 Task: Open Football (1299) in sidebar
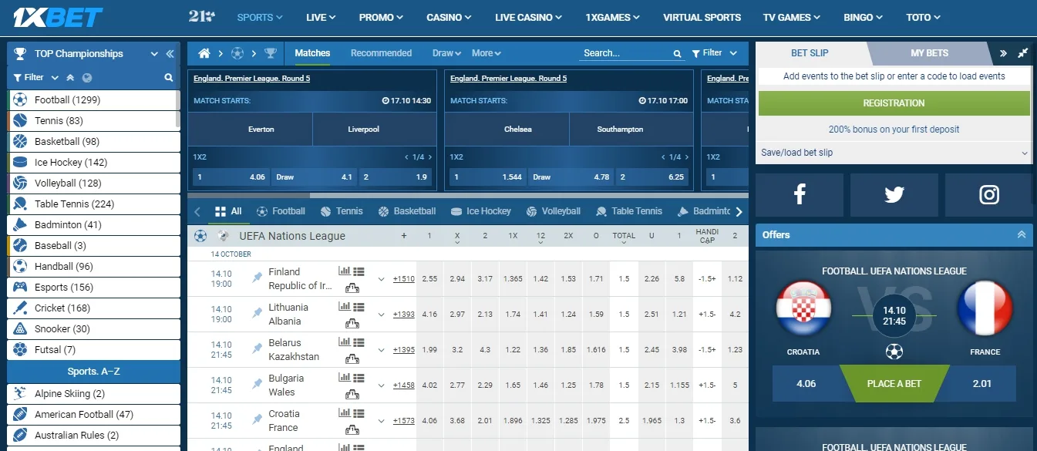[94, 100]
